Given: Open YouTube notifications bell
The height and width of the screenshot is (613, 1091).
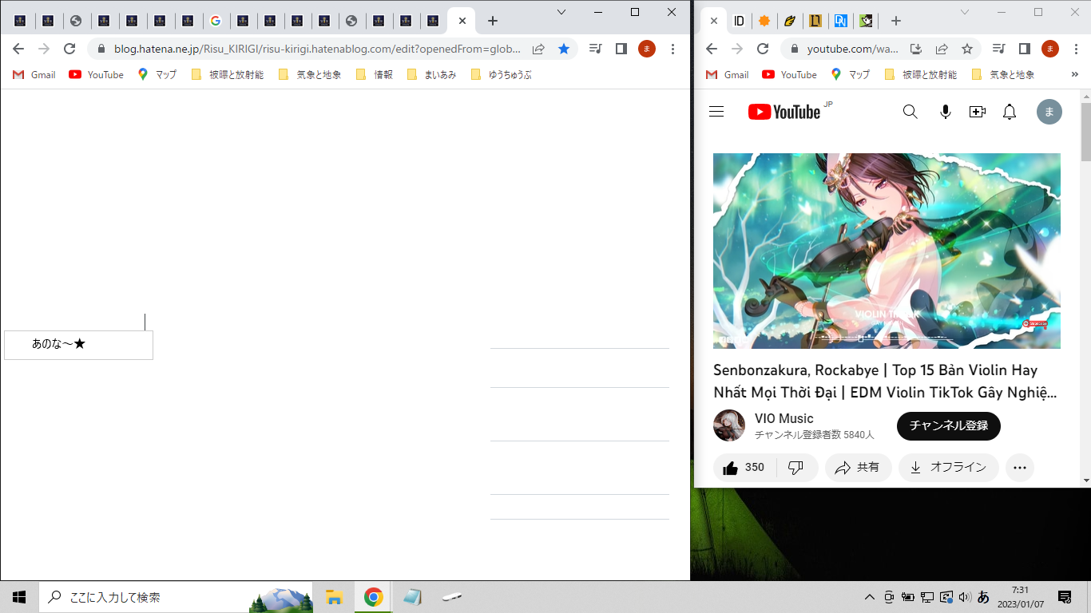Looking at the screenshot, I should [x=1010, y=112].
